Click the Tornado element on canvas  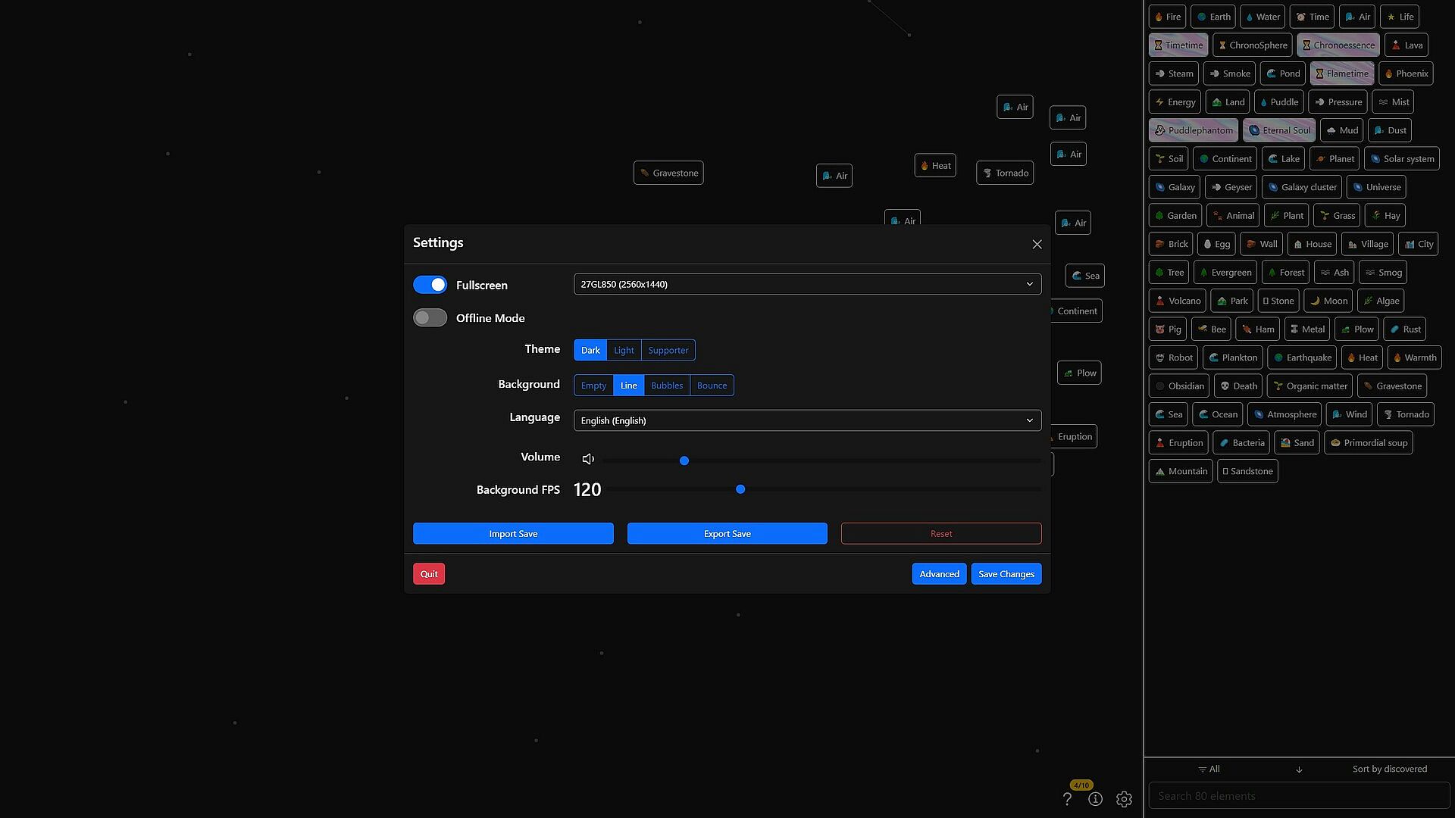[x=1005, y=173]
